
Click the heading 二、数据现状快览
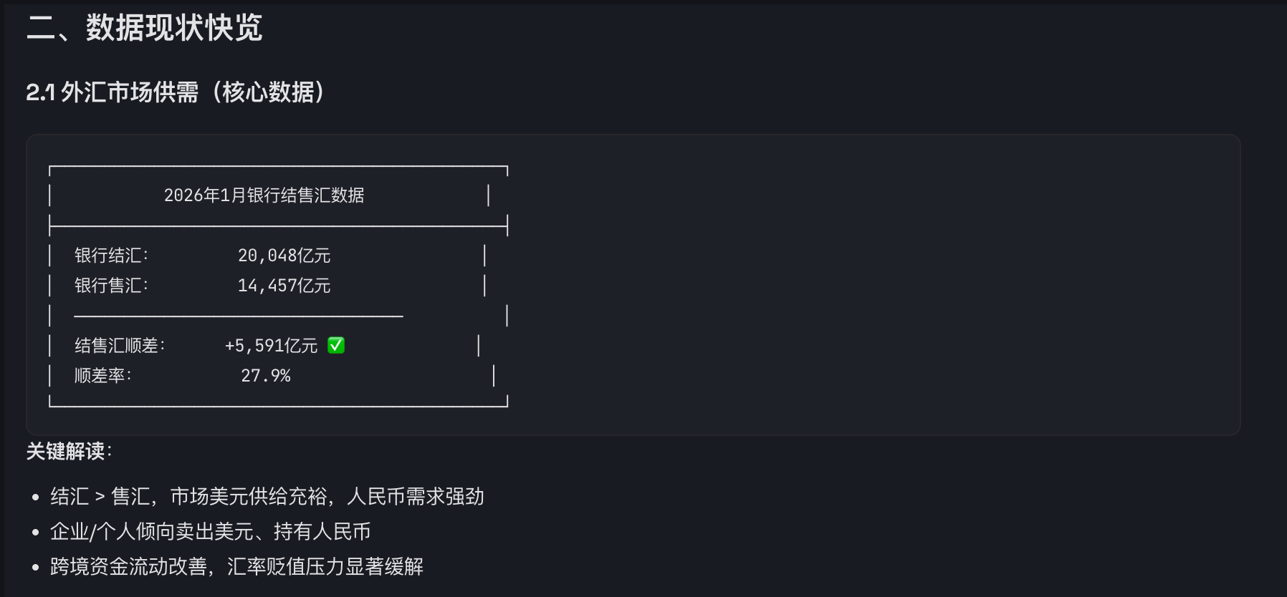coord(144,28)
